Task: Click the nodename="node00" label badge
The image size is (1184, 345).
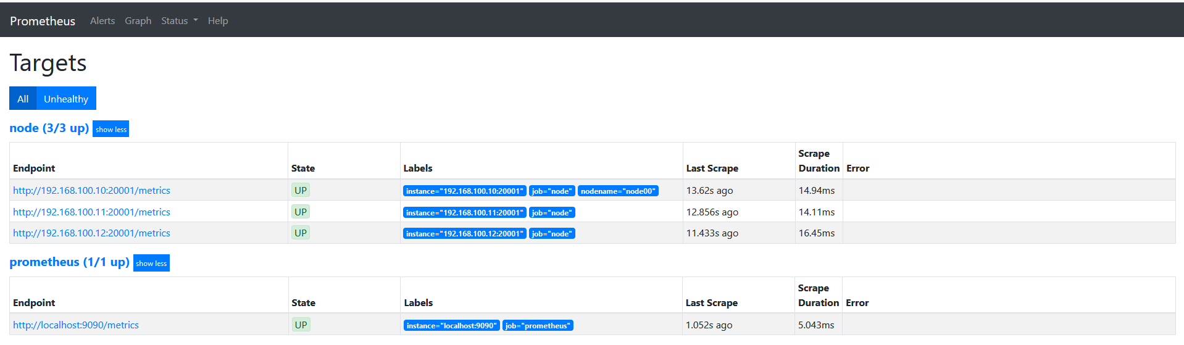Action: (x=618, y=191)
